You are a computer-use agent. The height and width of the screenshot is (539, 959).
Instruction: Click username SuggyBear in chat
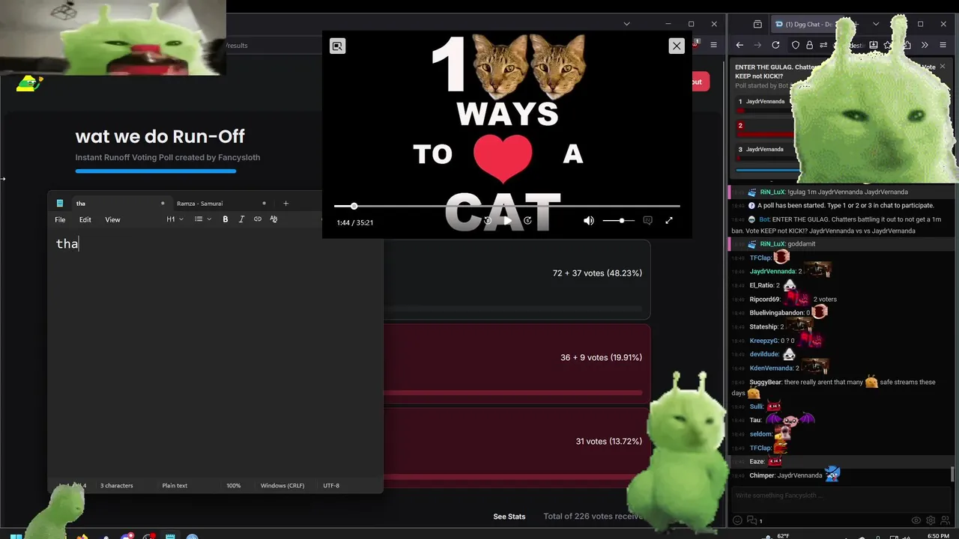[766, 383]
